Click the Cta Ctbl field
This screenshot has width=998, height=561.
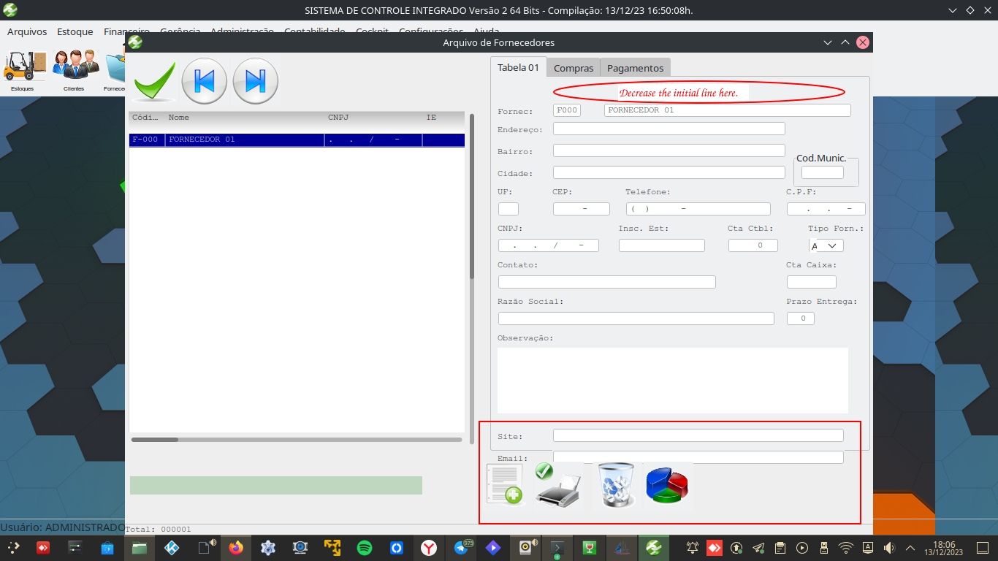(753, 245)
